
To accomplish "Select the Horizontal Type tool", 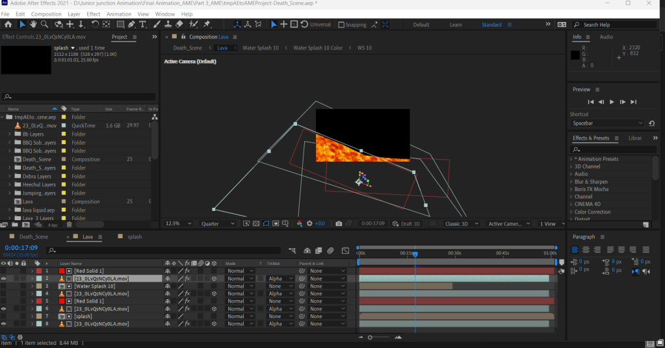I will 142,25.
